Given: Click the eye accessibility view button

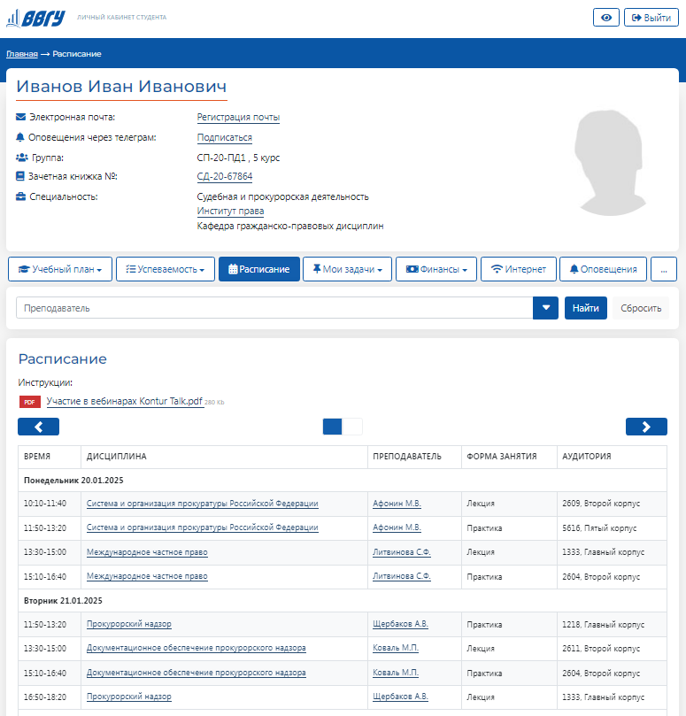Looking at the screenshot, I should coord(605,18).
